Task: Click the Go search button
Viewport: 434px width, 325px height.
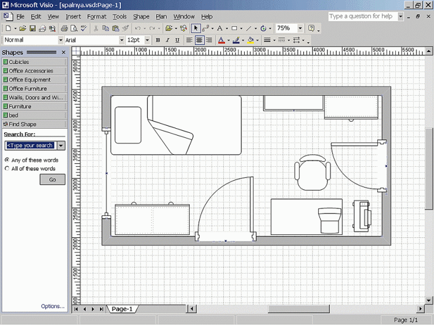Action: [53, 180]
